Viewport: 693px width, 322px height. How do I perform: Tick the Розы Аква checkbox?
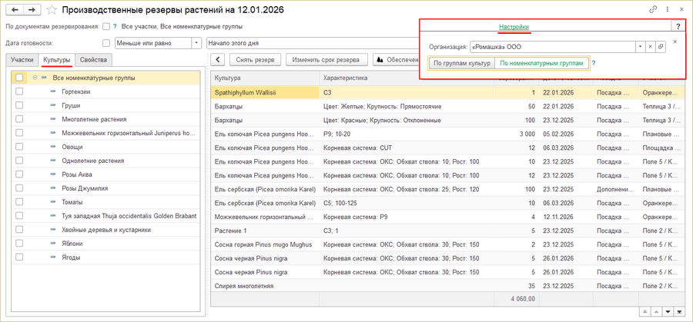coord(19,174)
